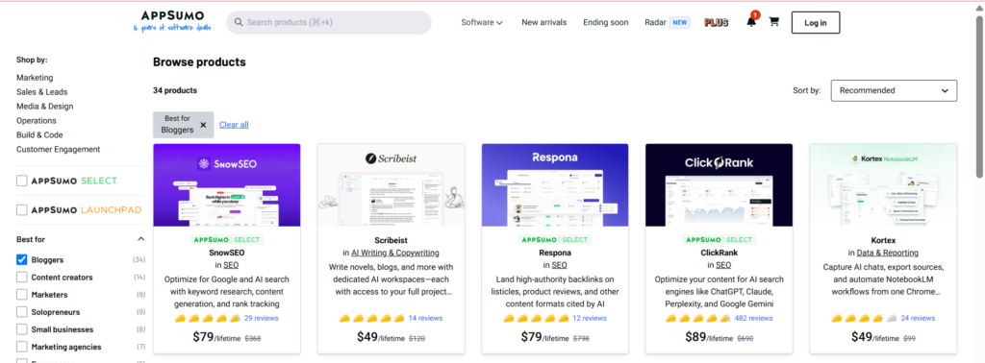Image resolution: width=985 pixels, height=363 pixels.
Task: Open AI Writing & Copywriting category link
Action: point(395,253)
